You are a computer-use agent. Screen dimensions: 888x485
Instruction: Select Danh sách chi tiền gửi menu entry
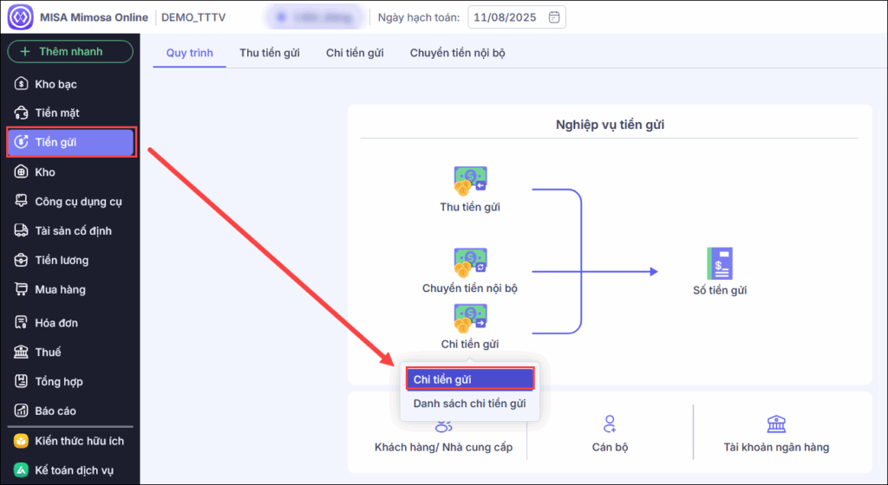[x=469, y=404]
